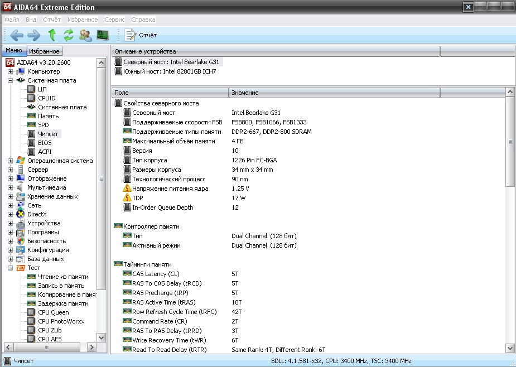516x367 pixels.
Task: Open the Справка menu
Action: click(143, 20)
